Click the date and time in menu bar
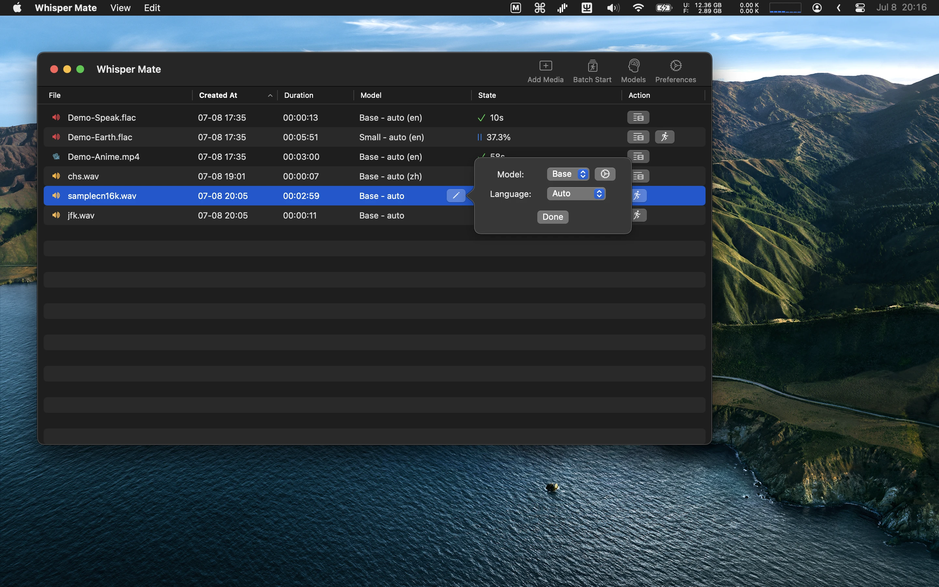 (901, 8)
